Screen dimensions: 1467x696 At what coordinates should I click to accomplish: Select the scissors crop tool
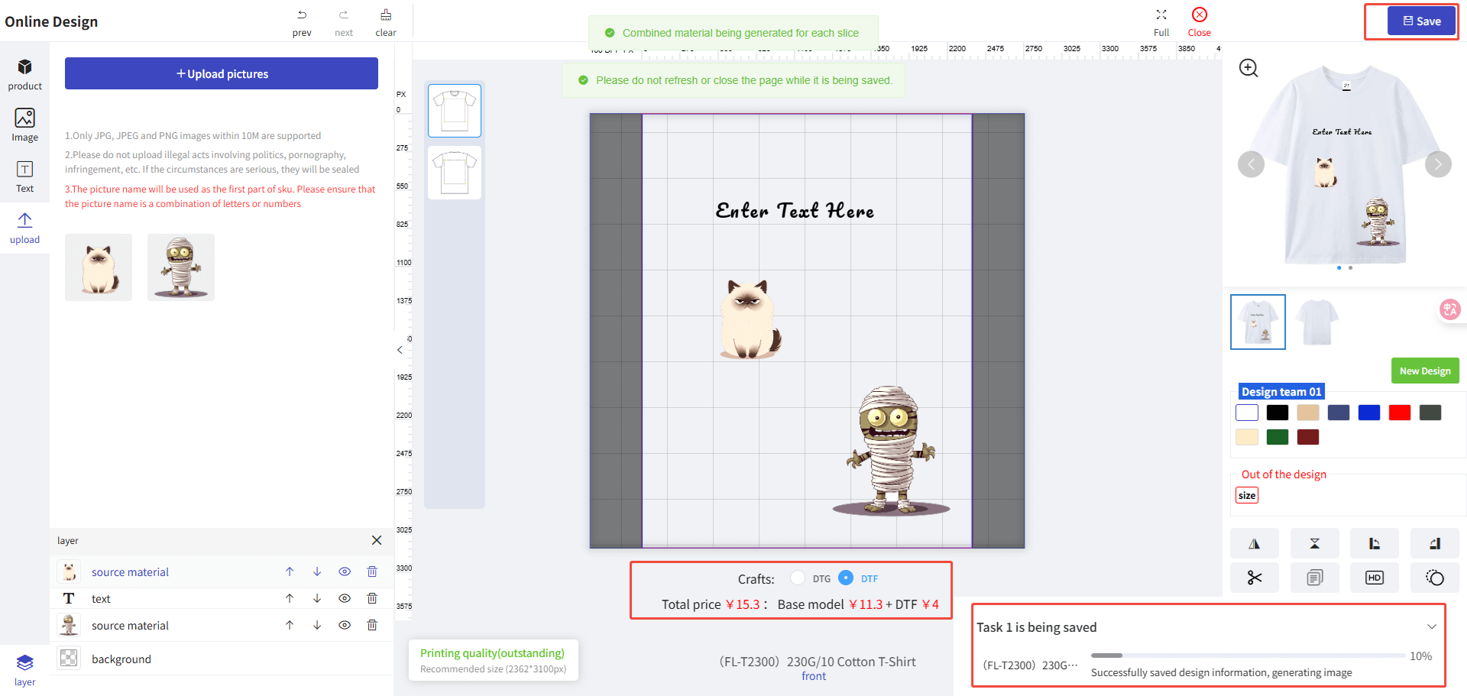coord(1254,578)
